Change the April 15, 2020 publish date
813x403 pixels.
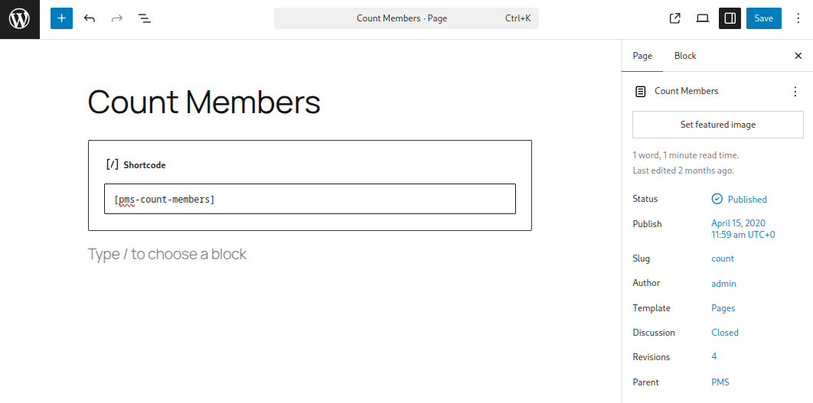pyautogui.click(x=743, y=229)
